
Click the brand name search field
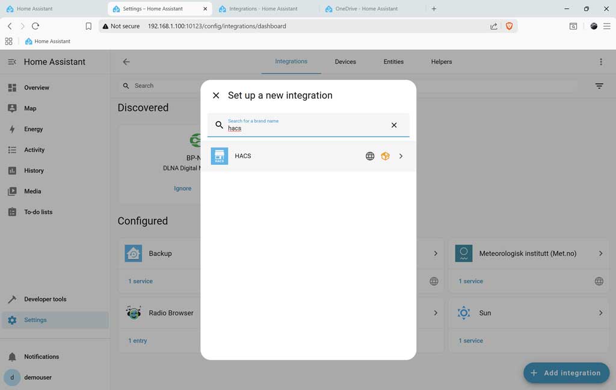[x=308, y=125]
